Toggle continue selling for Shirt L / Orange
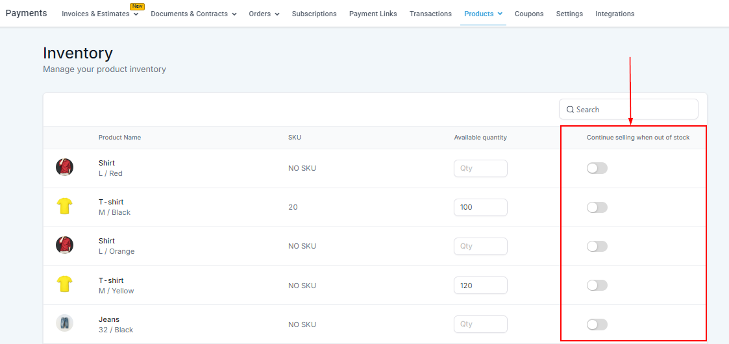The image size is (729, 344). (597, 247)
